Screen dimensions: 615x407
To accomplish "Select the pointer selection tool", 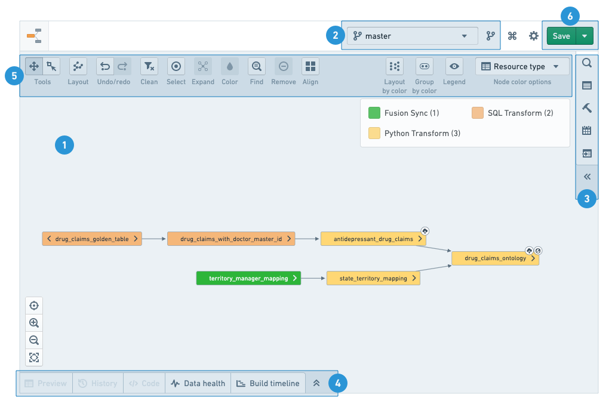I will 51,66.
